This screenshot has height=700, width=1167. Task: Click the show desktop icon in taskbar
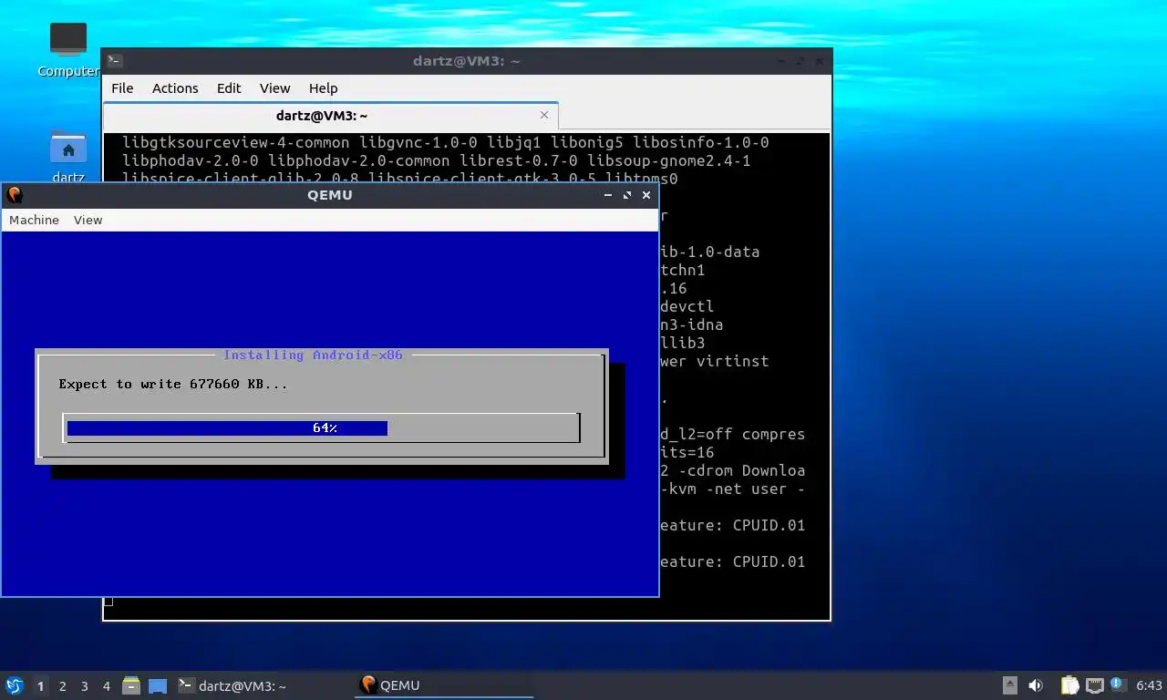158,686
